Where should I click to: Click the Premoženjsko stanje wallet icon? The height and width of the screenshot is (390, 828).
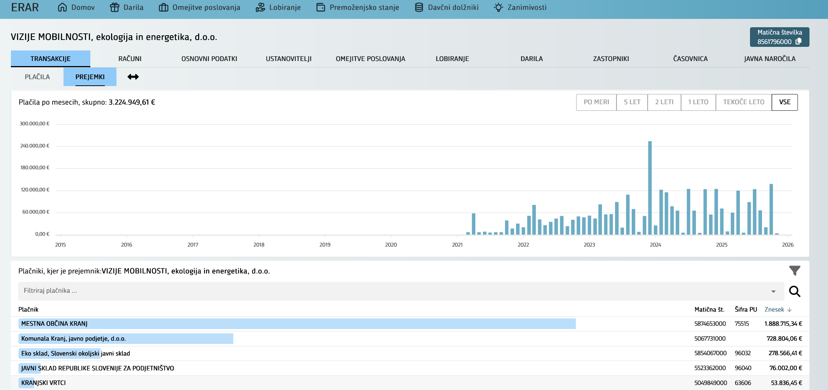tap(321, 7)
